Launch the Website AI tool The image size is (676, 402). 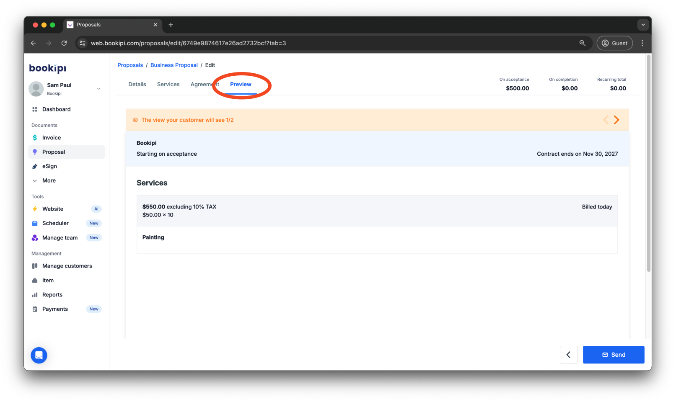[x=52, y=209]
